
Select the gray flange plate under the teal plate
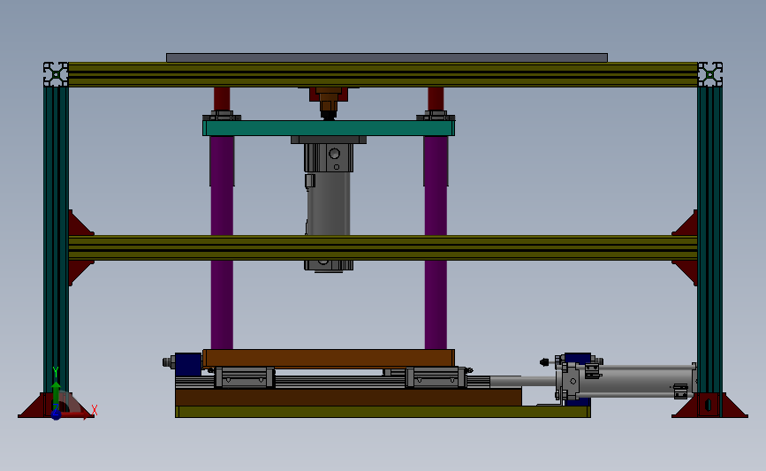(329, 140)
